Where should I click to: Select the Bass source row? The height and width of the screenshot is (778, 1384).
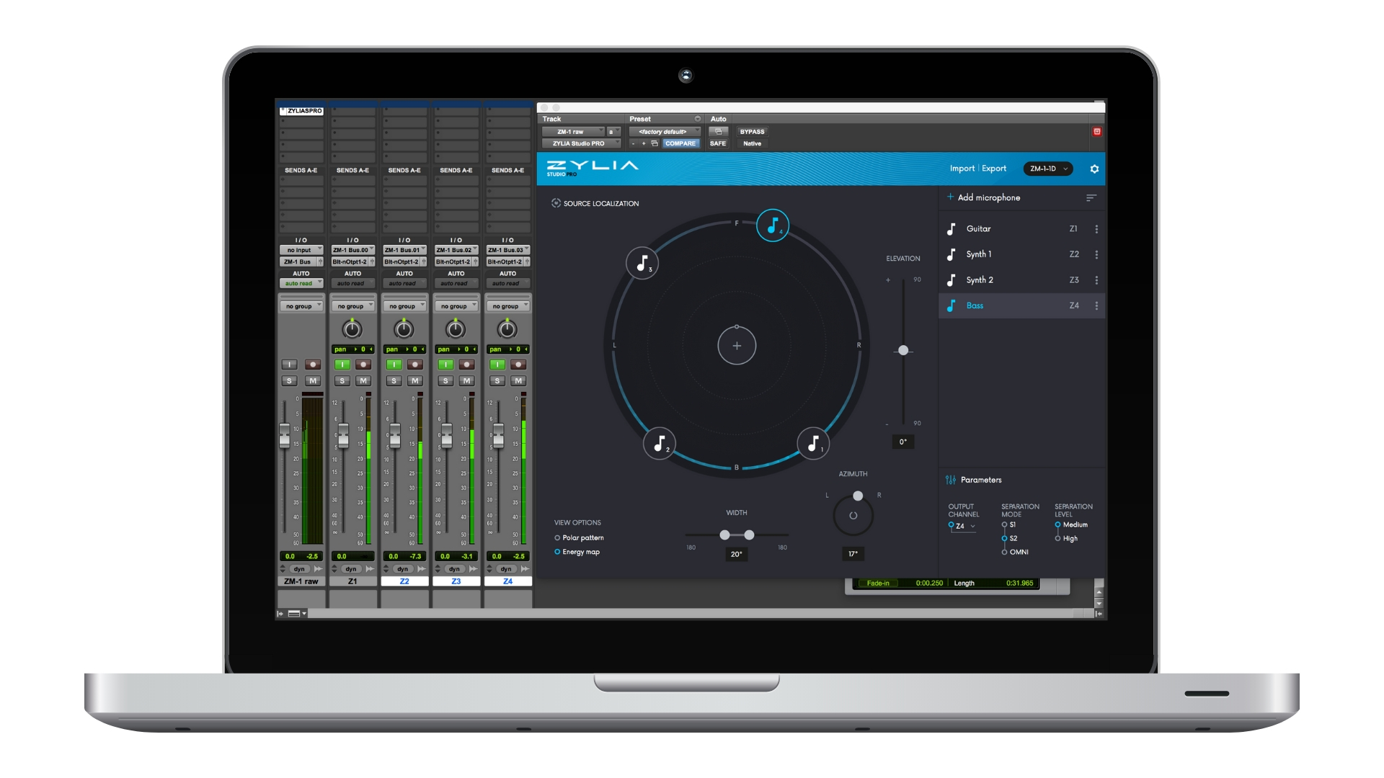tap(1021, 305)
